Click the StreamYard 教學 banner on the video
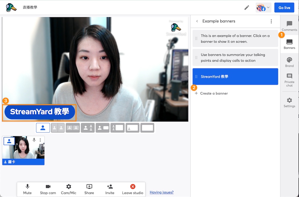The height and width of the screenshot is (197, 299). (39, 112)
